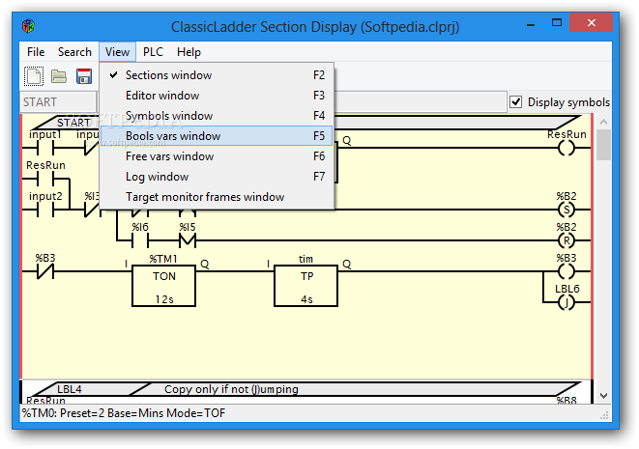Click the START rung label field
The width and height of the screenshot is (639, 449).
58,101
